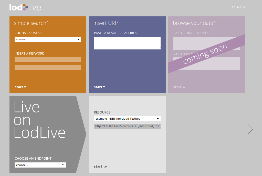Start from the insert URI panel

(100, 87)
